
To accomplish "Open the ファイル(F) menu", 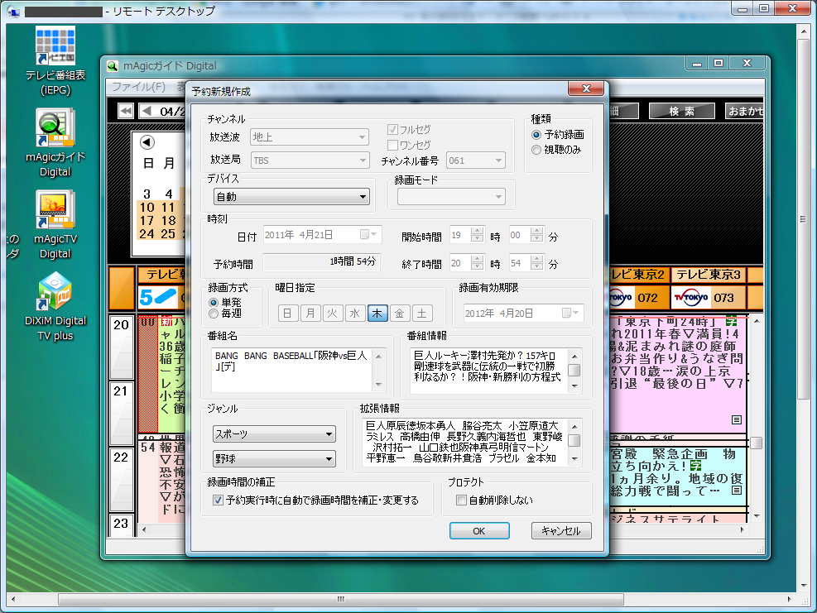I will point(138,87).
